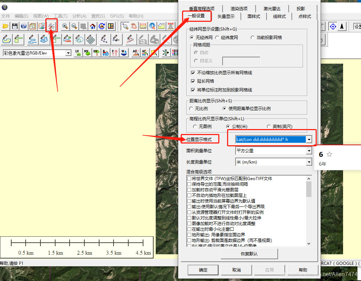The image size is (361, 281).
Task: Expand the 面积测量单位 dropdown
Action: pyautogui.click(x=309, y=151)
